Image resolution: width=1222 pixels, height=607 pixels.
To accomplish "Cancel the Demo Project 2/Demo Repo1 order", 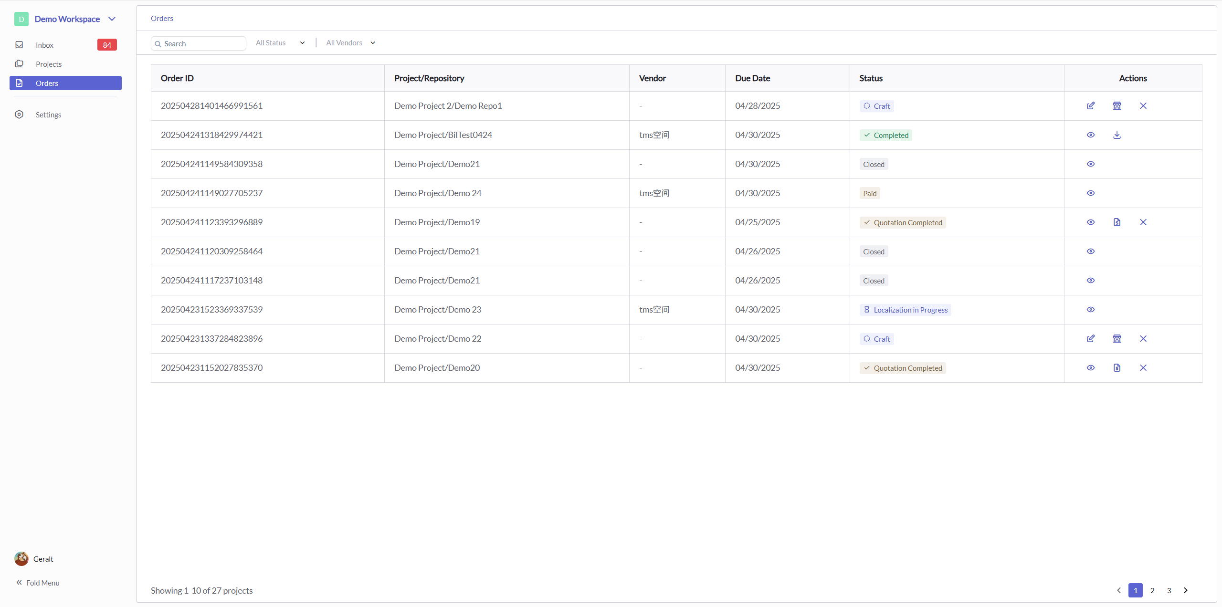I will click(1143, 105).
